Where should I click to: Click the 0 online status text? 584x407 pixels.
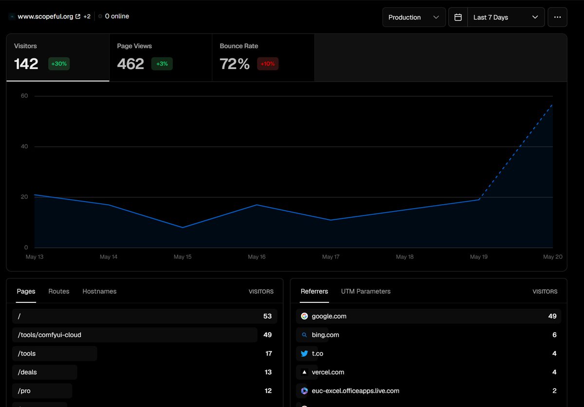[117, 16]
